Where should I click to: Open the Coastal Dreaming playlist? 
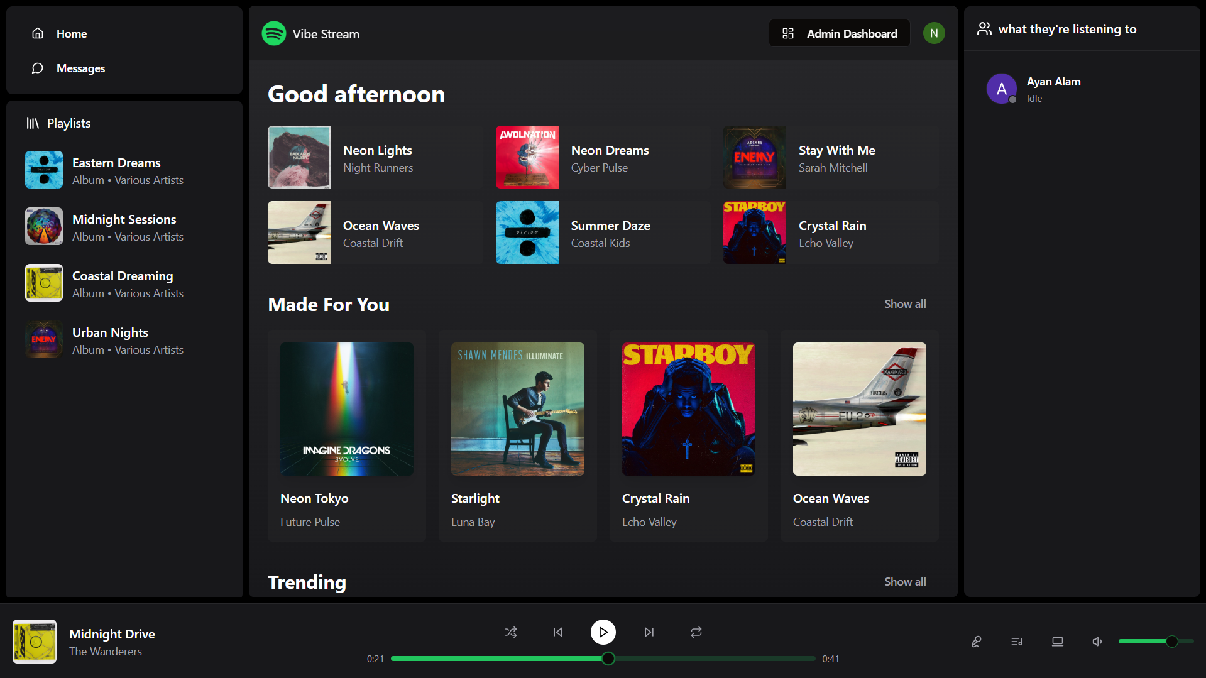coord(124,283)
